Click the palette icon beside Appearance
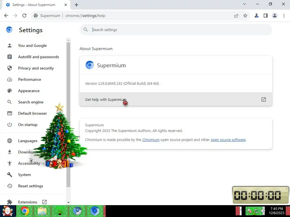290x217 pixels. point(10,91)
